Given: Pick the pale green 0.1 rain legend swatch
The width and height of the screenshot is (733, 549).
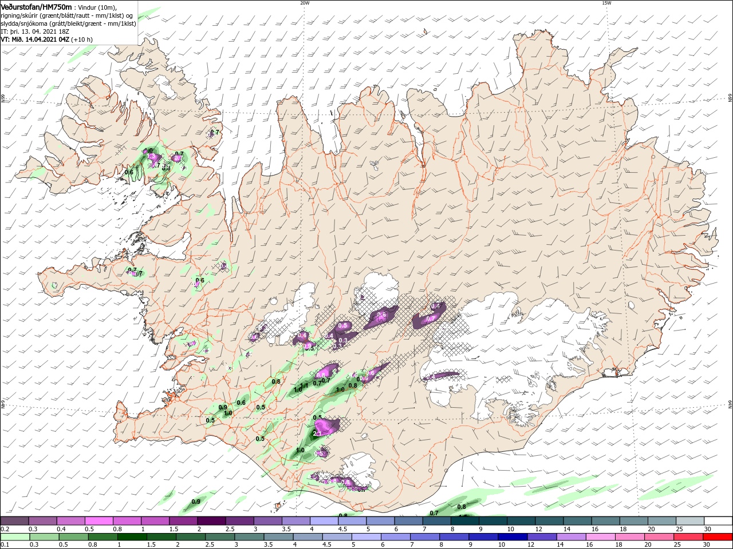Looking at the screenshot, I should pyautogui.click(x=15, y=537).
